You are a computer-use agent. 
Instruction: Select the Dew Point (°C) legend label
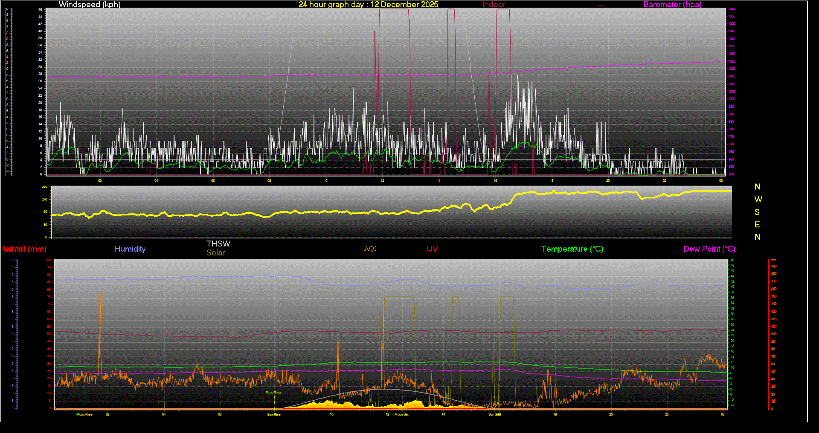[709, 249]
